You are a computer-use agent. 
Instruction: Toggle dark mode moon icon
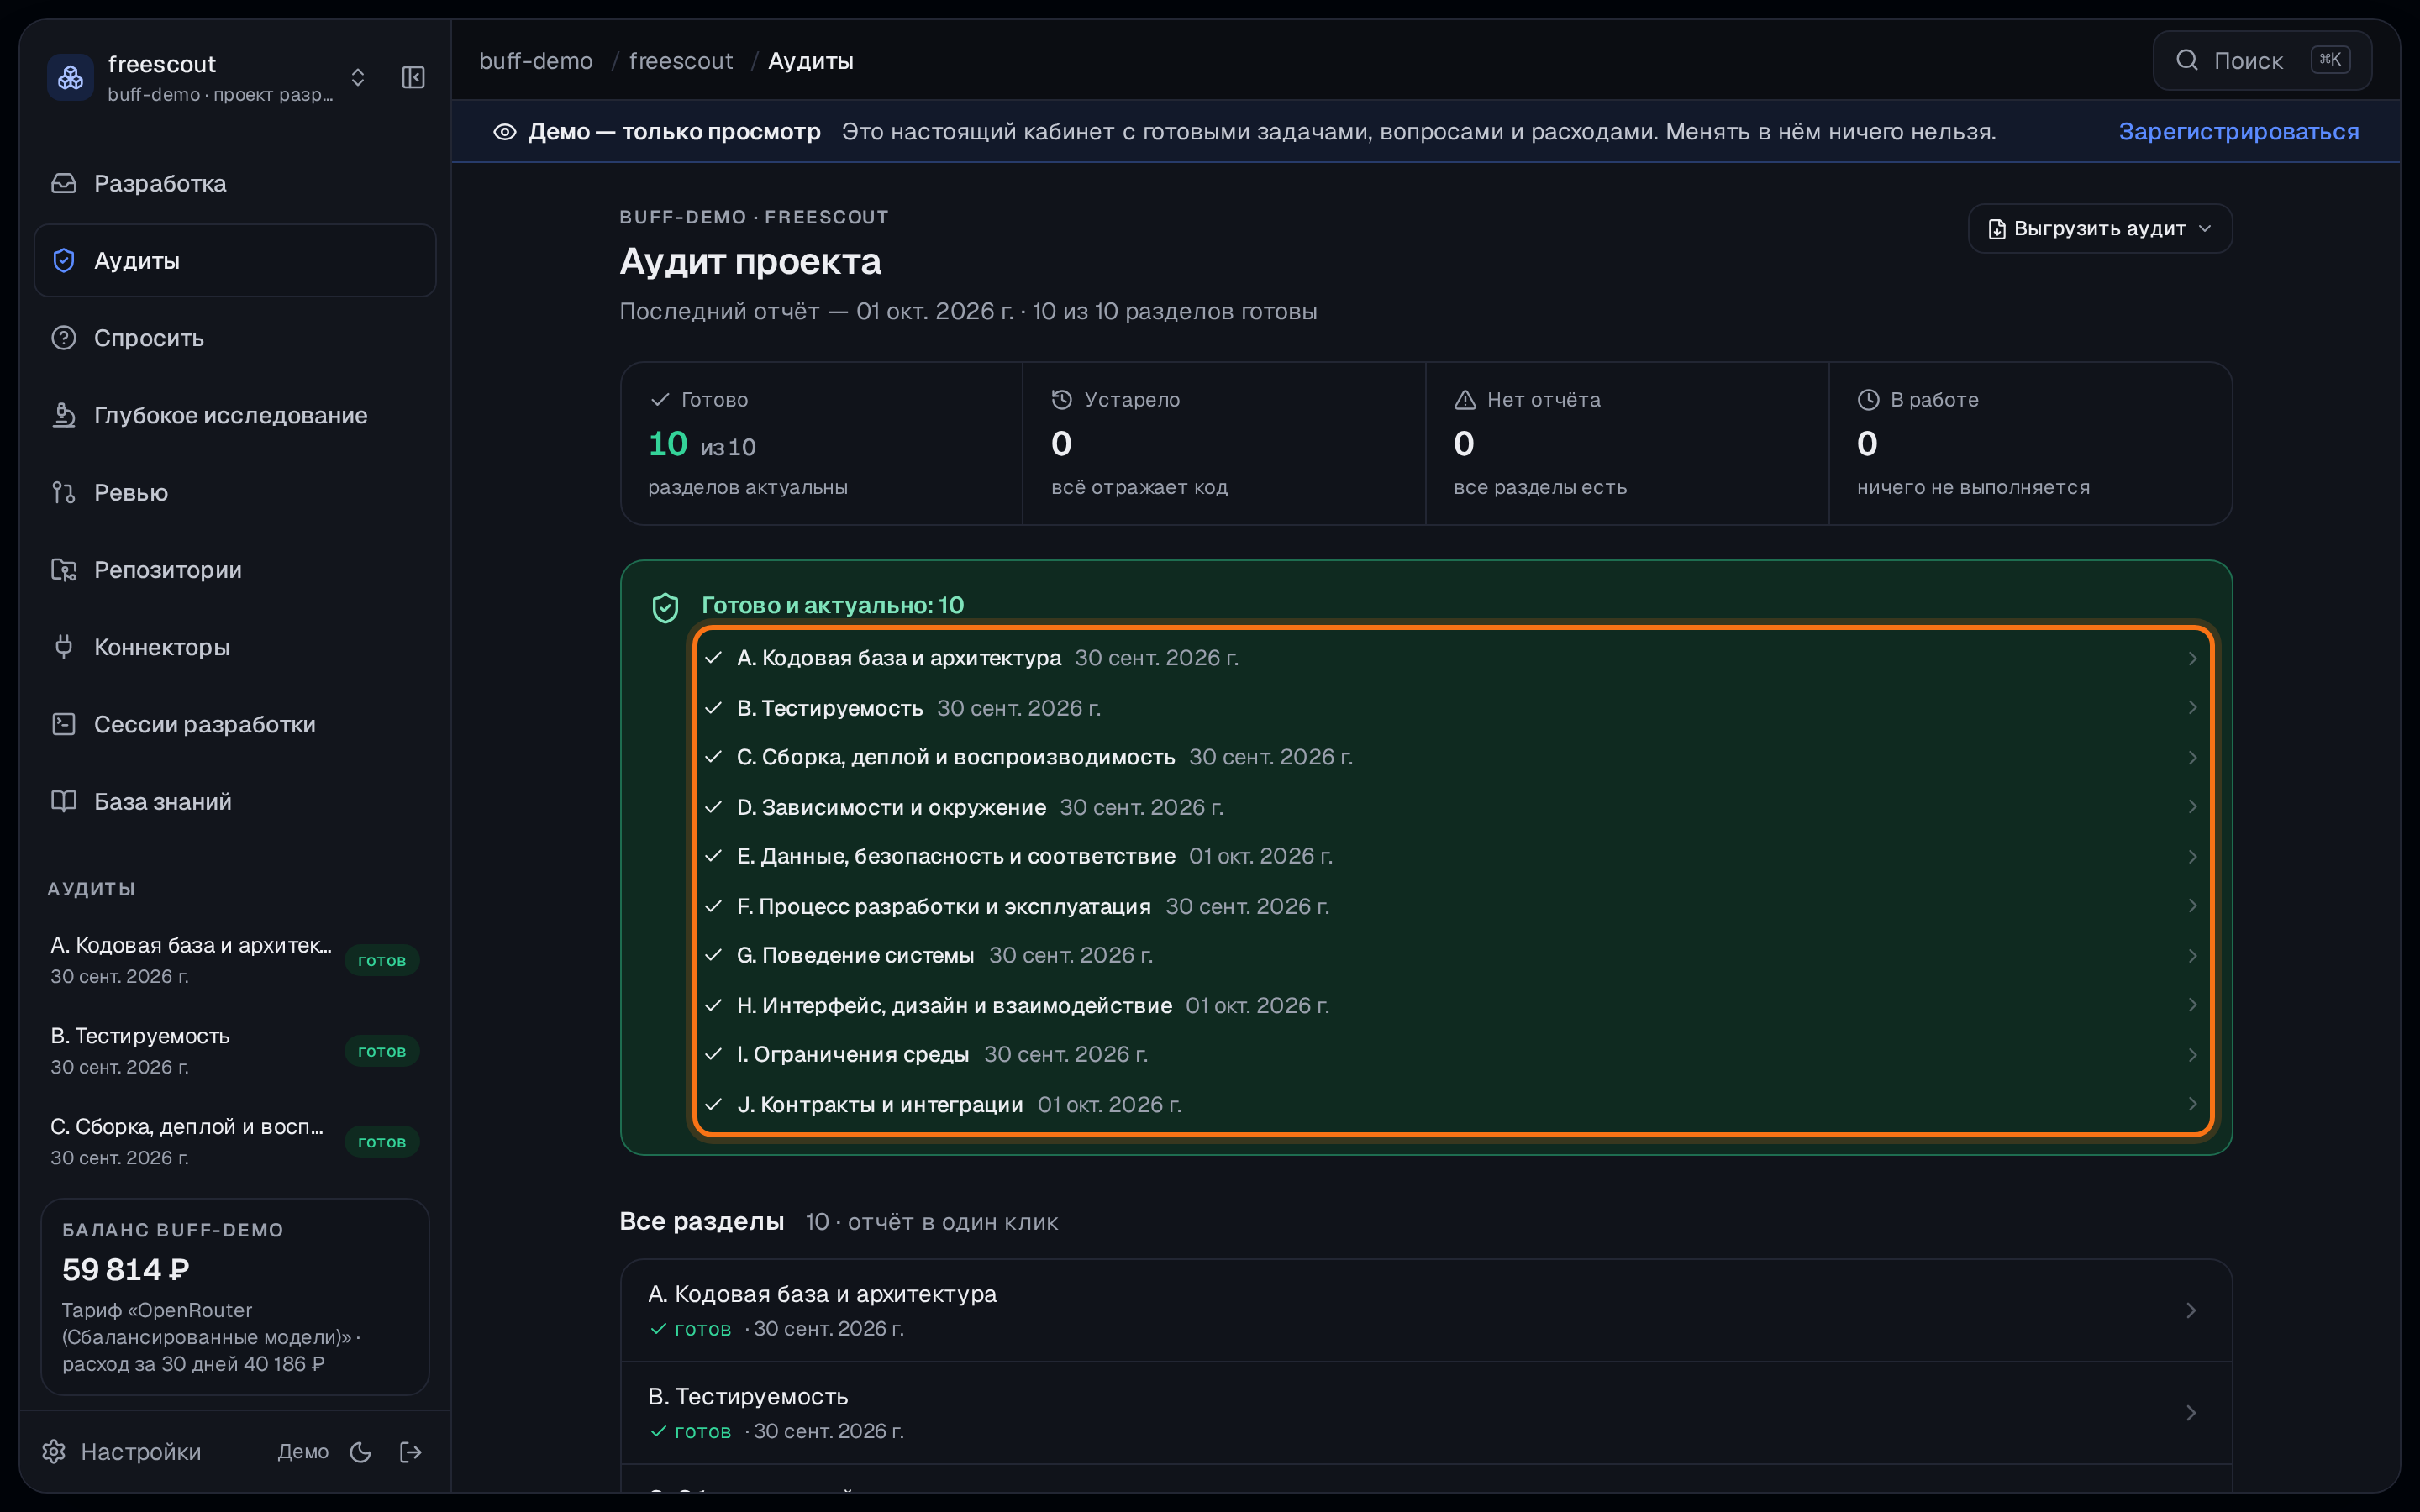[361, 1452]
